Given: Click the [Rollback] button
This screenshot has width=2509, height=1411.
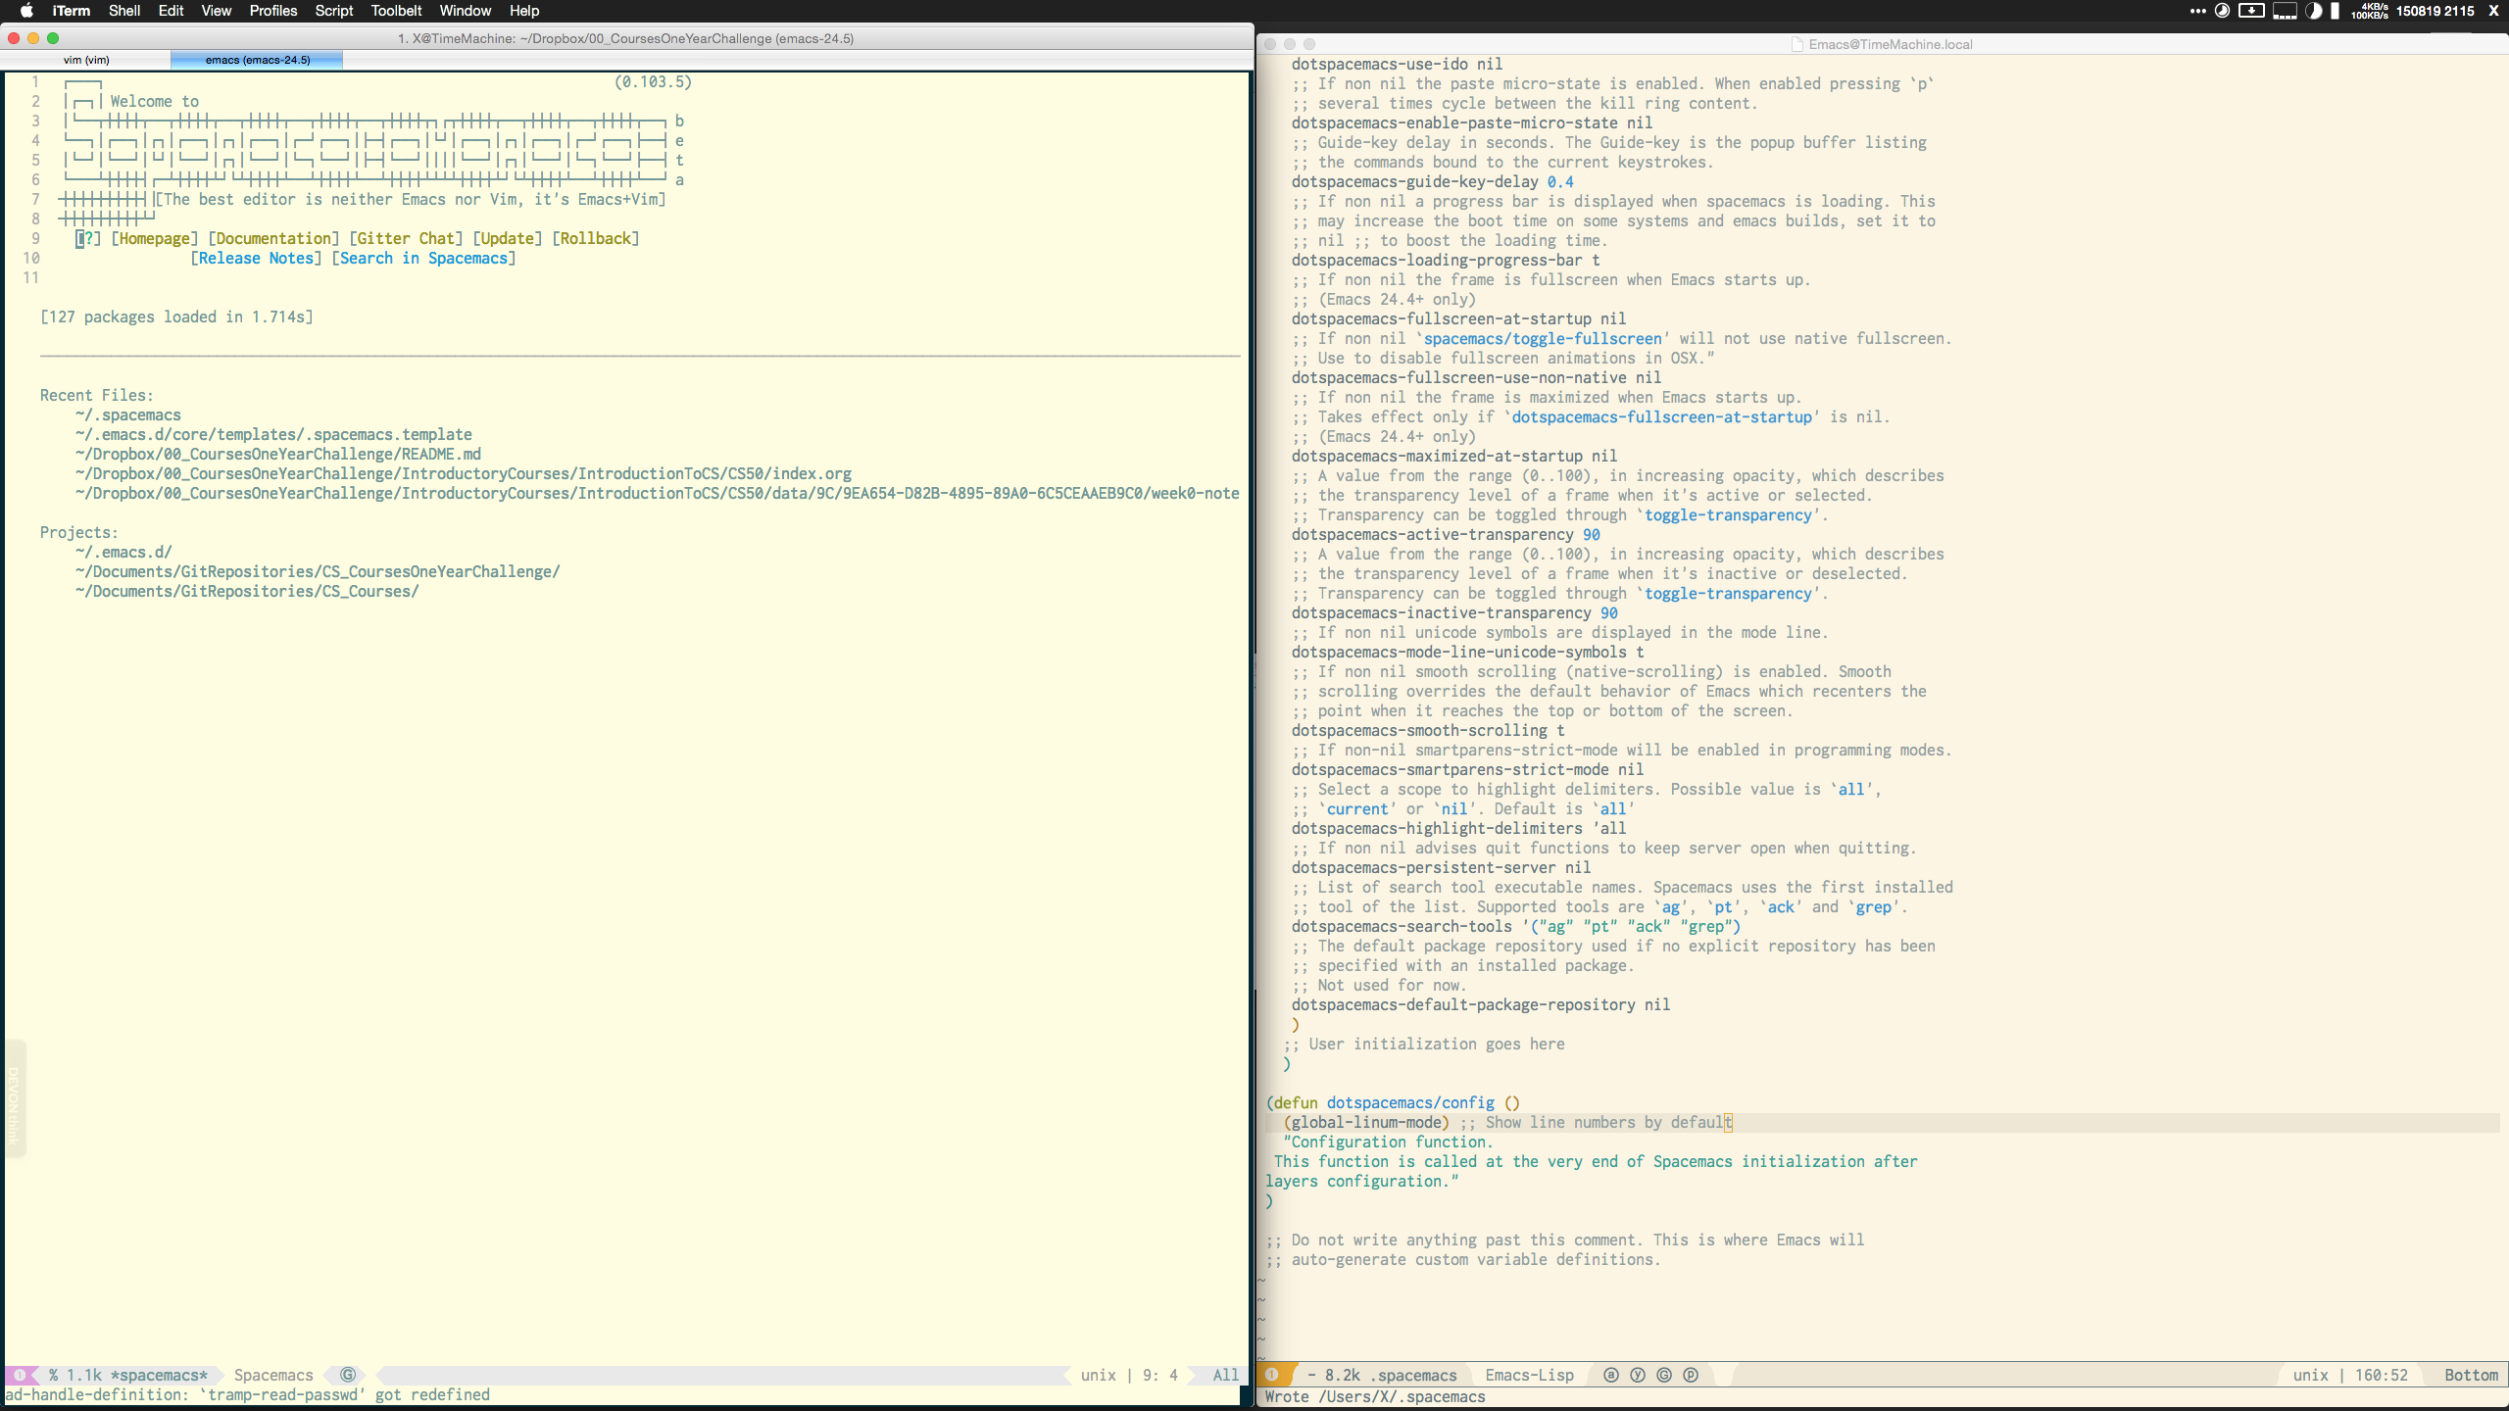Looking at the screenshot, I should [596, 238].
